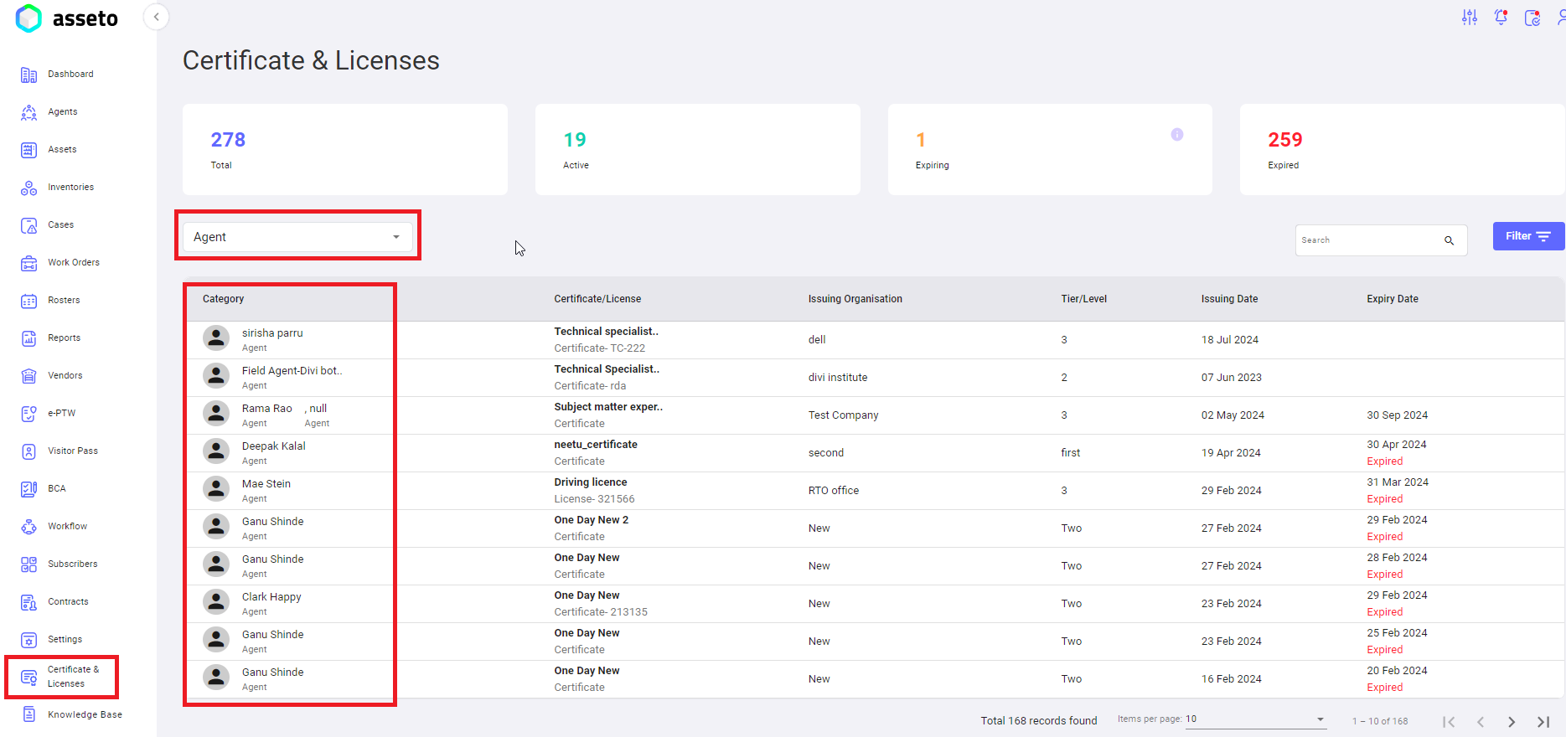Select the Knowledge Base menu label

click(85, 715)
